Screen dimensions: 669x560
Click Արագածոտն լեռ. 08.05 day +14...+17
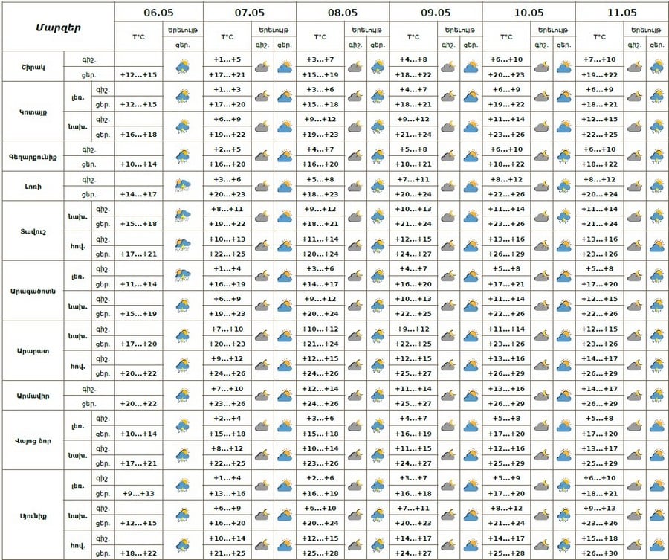point(320,284)
